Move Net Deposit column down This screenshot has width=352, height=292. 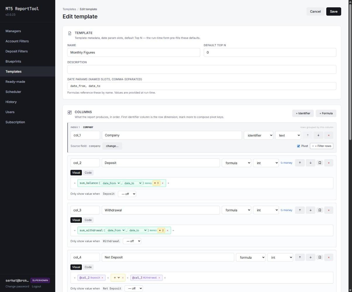tap(310, 258)
